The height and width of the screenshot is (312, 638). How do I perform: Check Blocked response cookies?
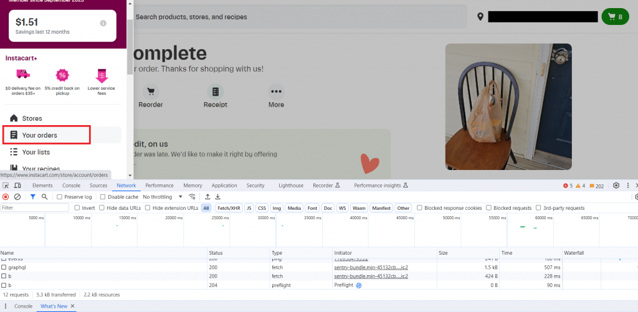[419, 208]
